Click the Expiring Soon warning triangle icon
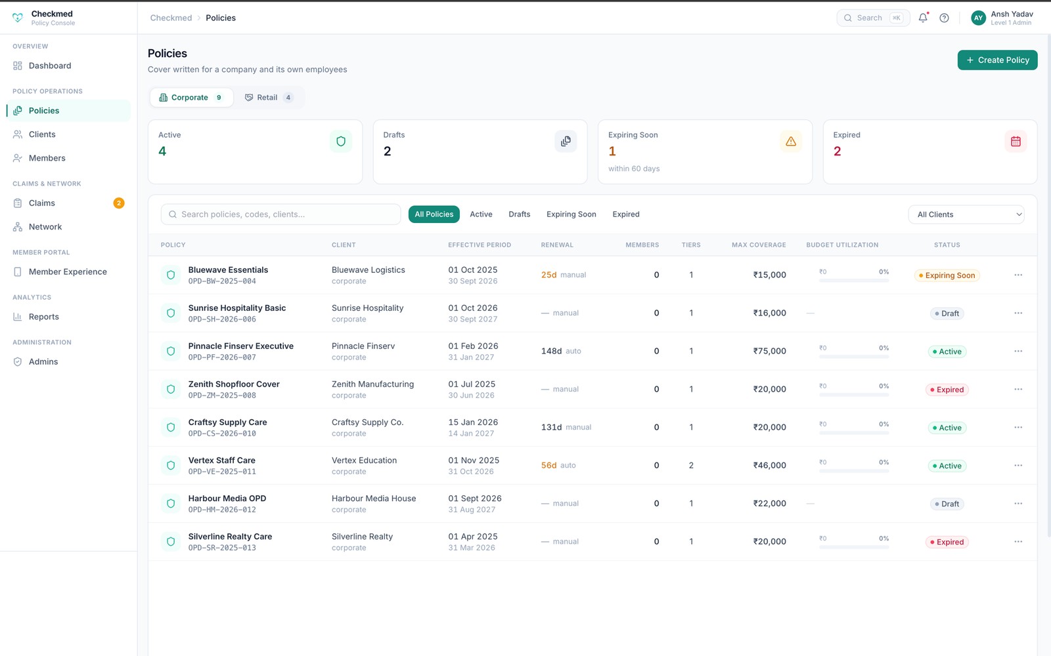Screen dimensions: 1051x656 (791, 141)
